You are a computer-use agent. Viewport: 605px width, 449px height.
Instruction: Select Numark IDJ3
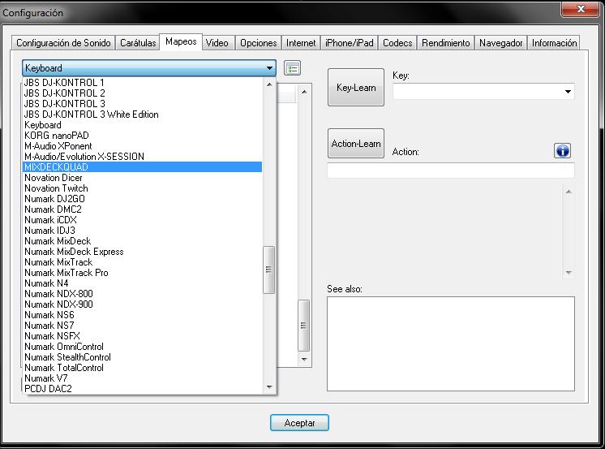(x=143, y=231)
